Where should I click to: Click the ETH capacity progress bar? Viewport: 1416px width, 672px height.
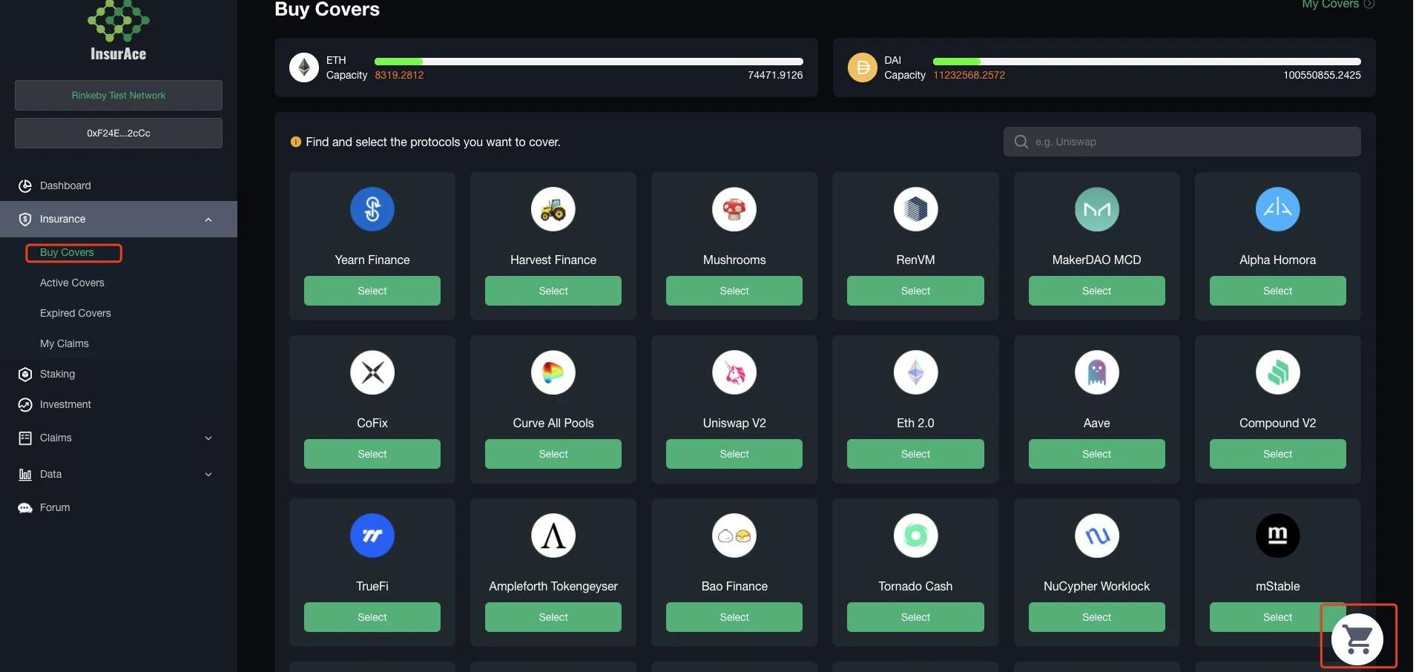coord(589,62)
